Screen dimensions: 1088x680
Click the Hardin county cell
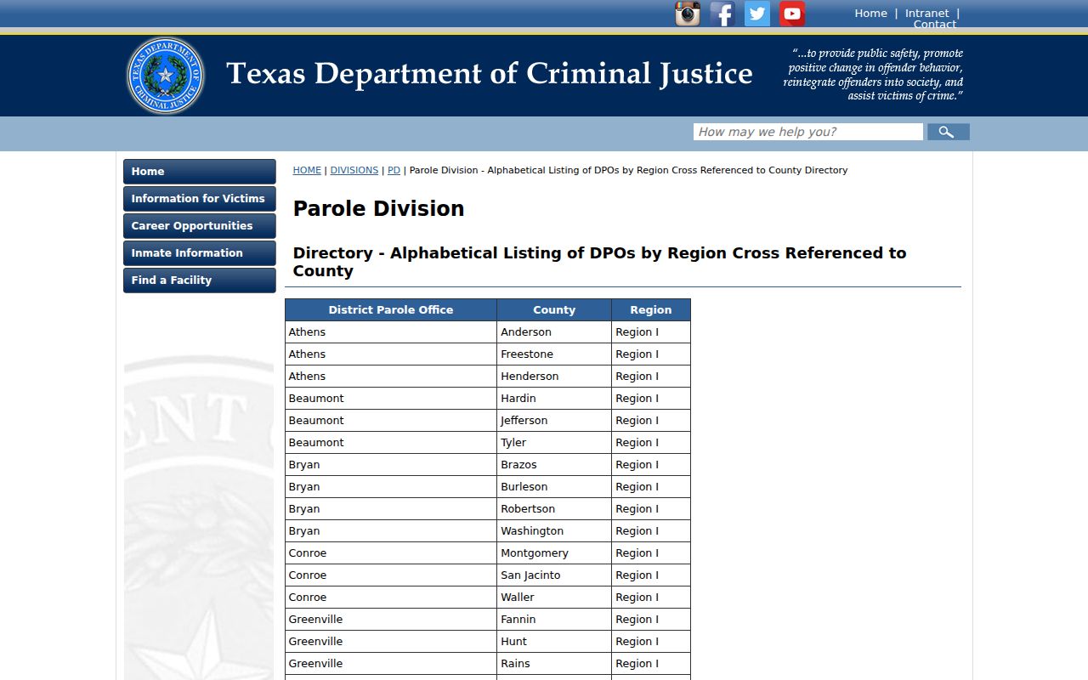(554, 399)
